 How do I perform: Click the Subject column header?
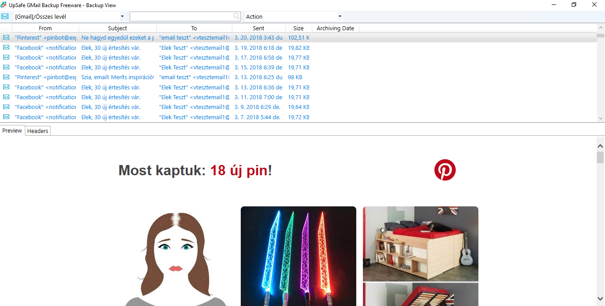tap(117, 28)
